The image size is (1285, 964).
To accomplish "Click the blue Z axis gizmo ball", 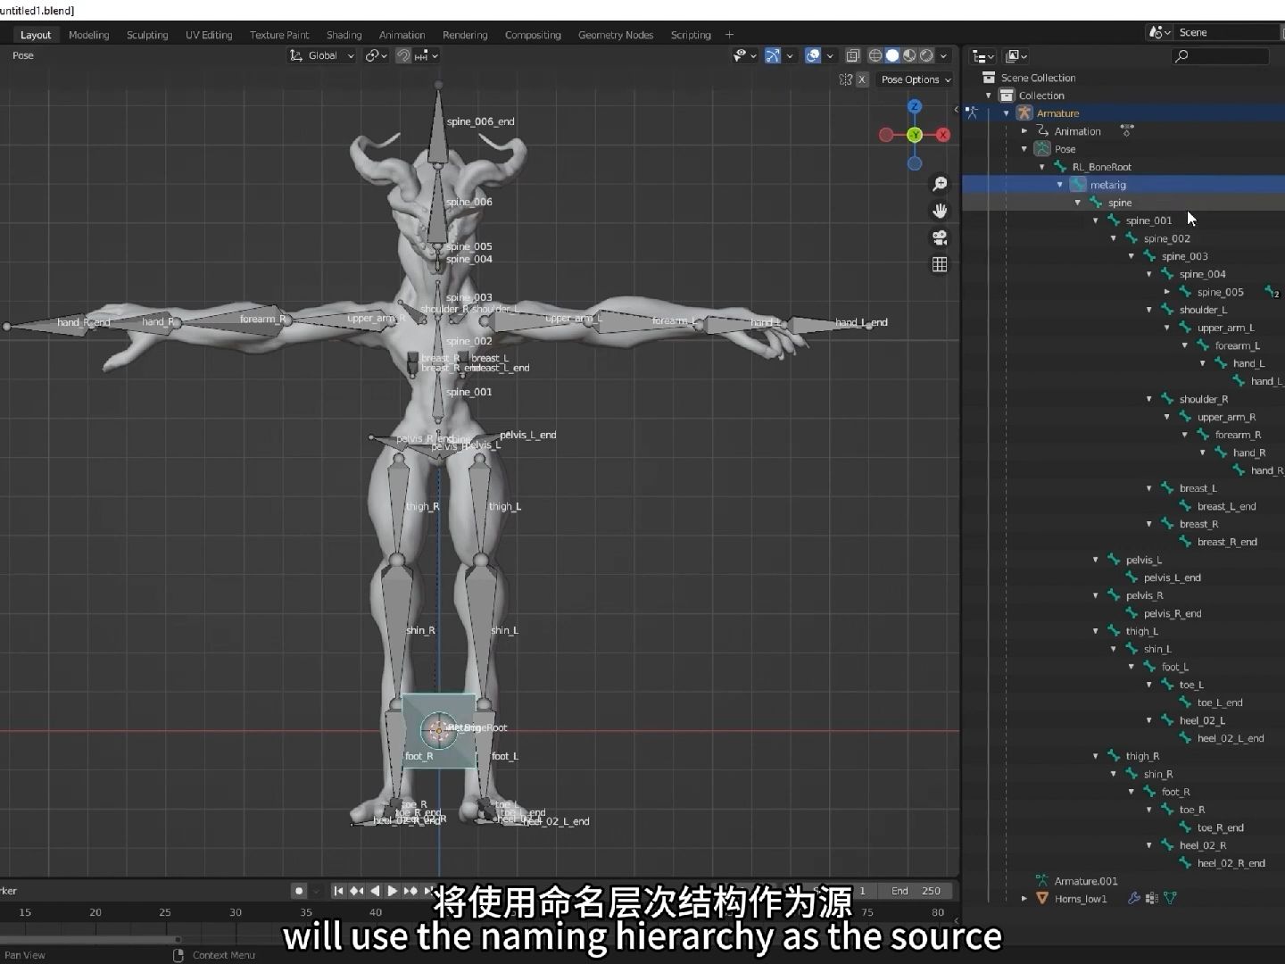I will coord(915,107).
